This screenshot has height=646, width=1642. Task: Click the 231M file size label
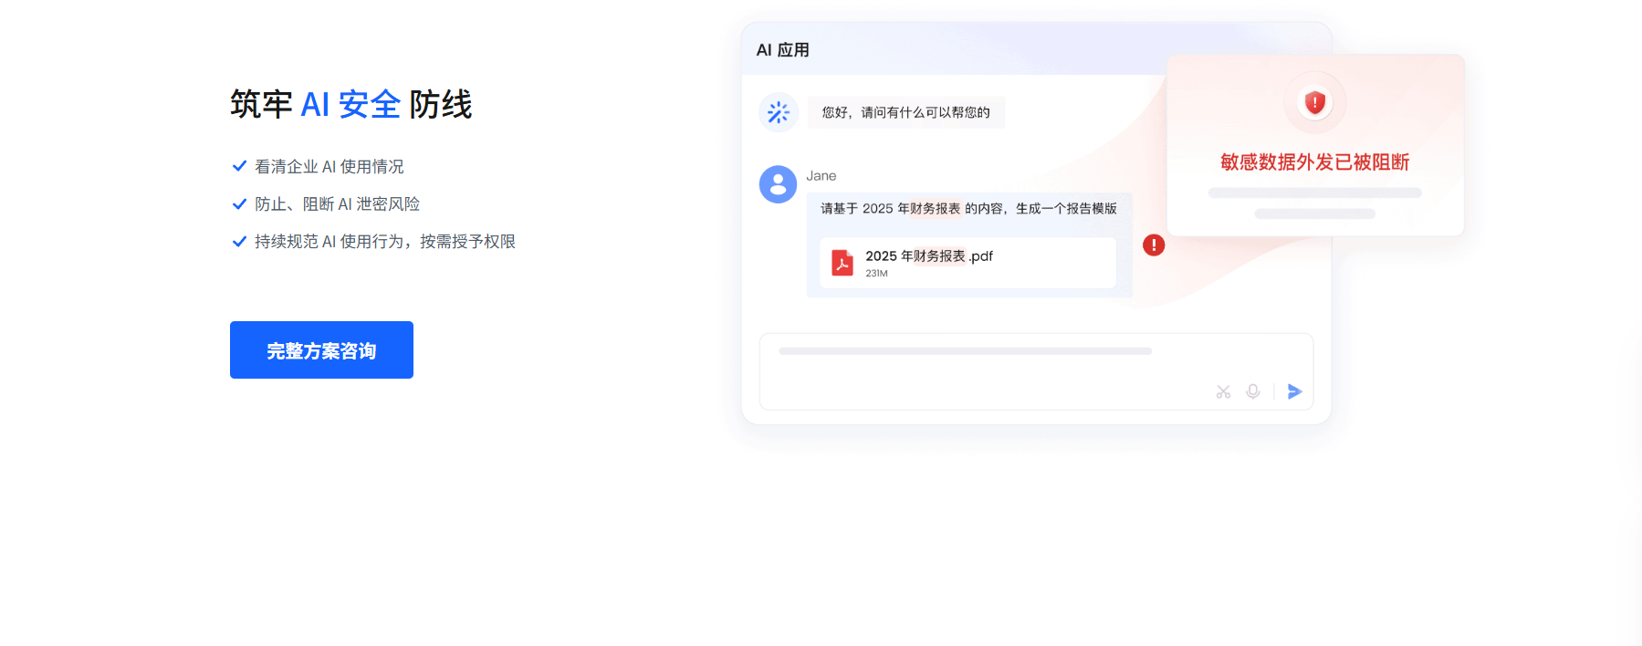click(876, 274)
